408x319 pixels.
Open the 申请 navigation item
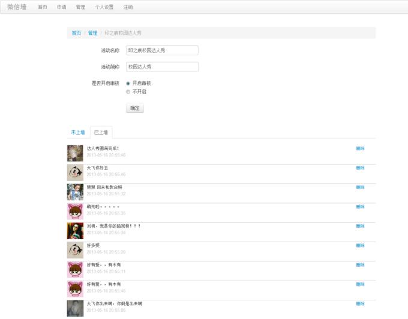(62, 7)
